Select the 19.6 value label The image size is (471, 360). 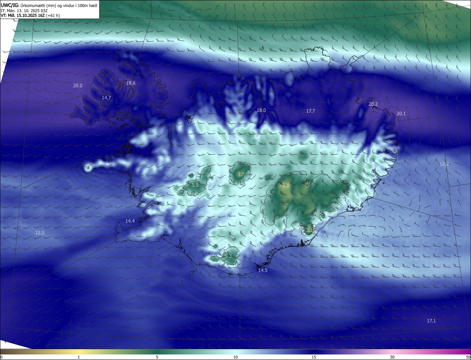(131, 83)
